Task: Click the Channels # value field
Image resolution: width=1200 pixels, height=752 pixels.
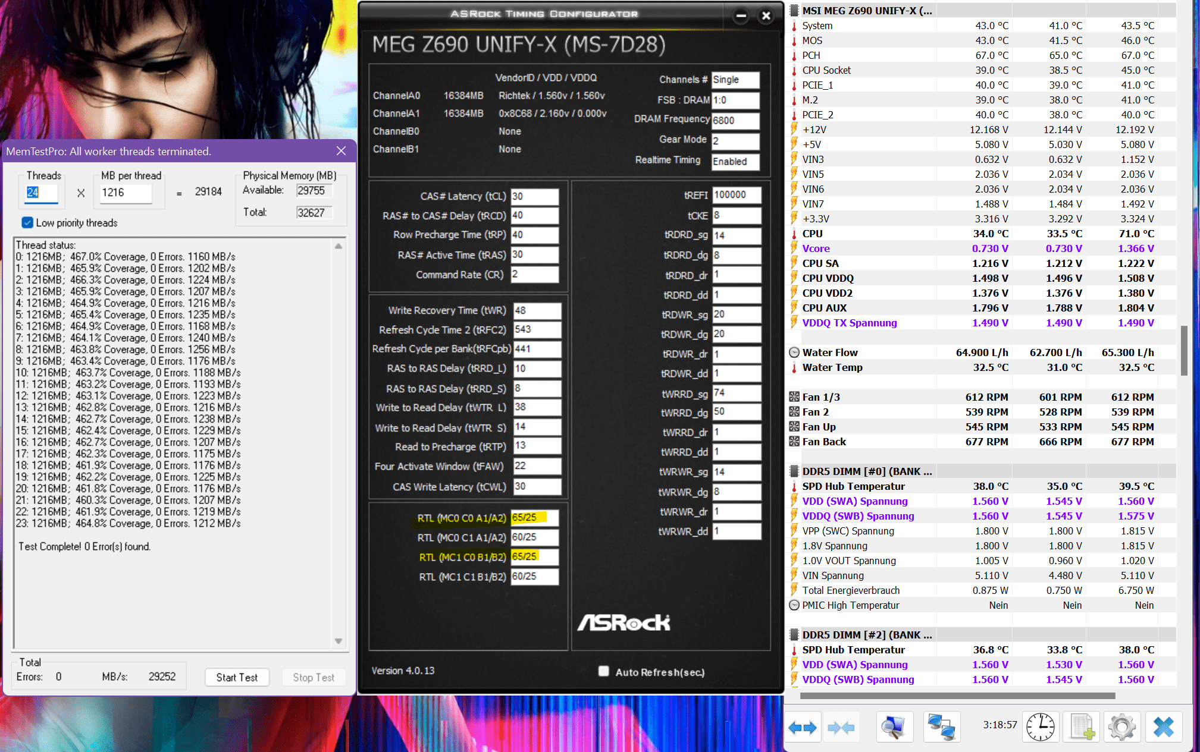Action: tap(735, 80)
